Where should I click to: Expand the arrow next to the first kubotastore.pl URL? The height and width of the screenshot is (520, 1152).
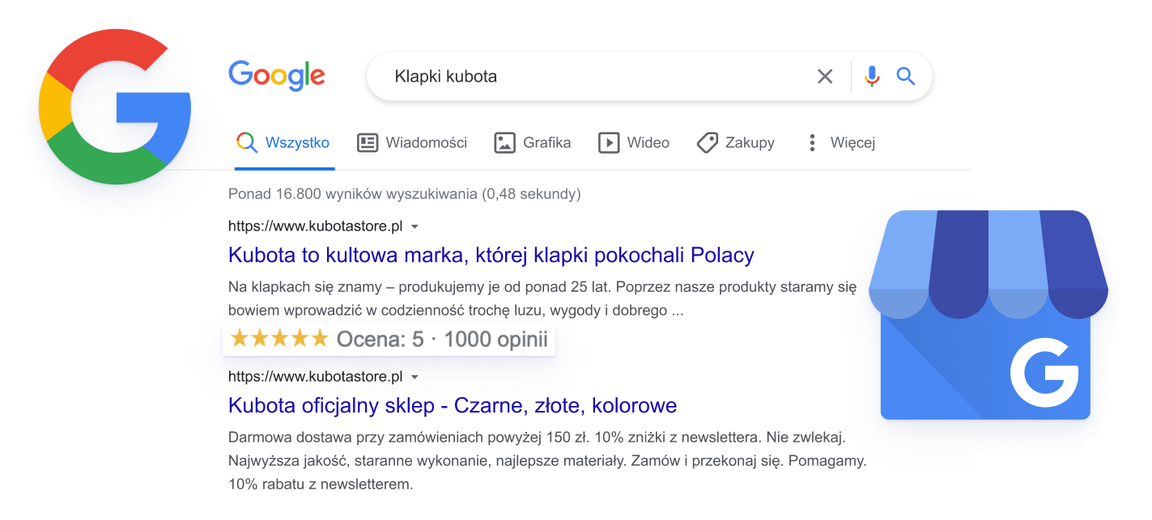coord(414,226)
